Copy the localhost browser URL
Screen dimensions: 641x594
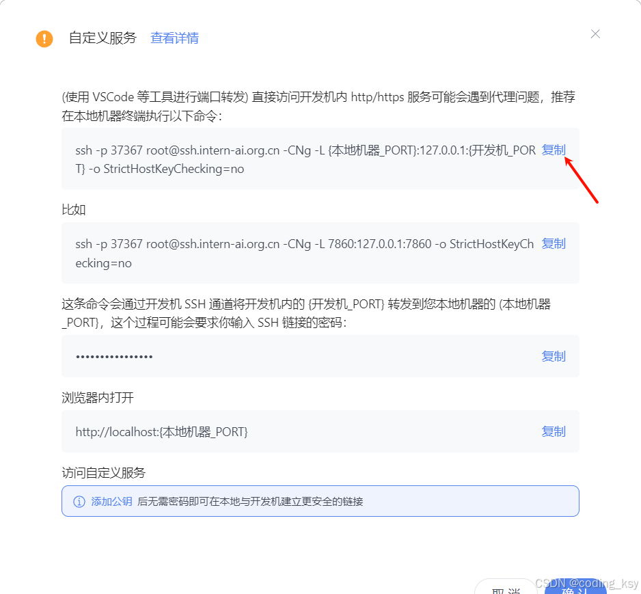point(554,431)
